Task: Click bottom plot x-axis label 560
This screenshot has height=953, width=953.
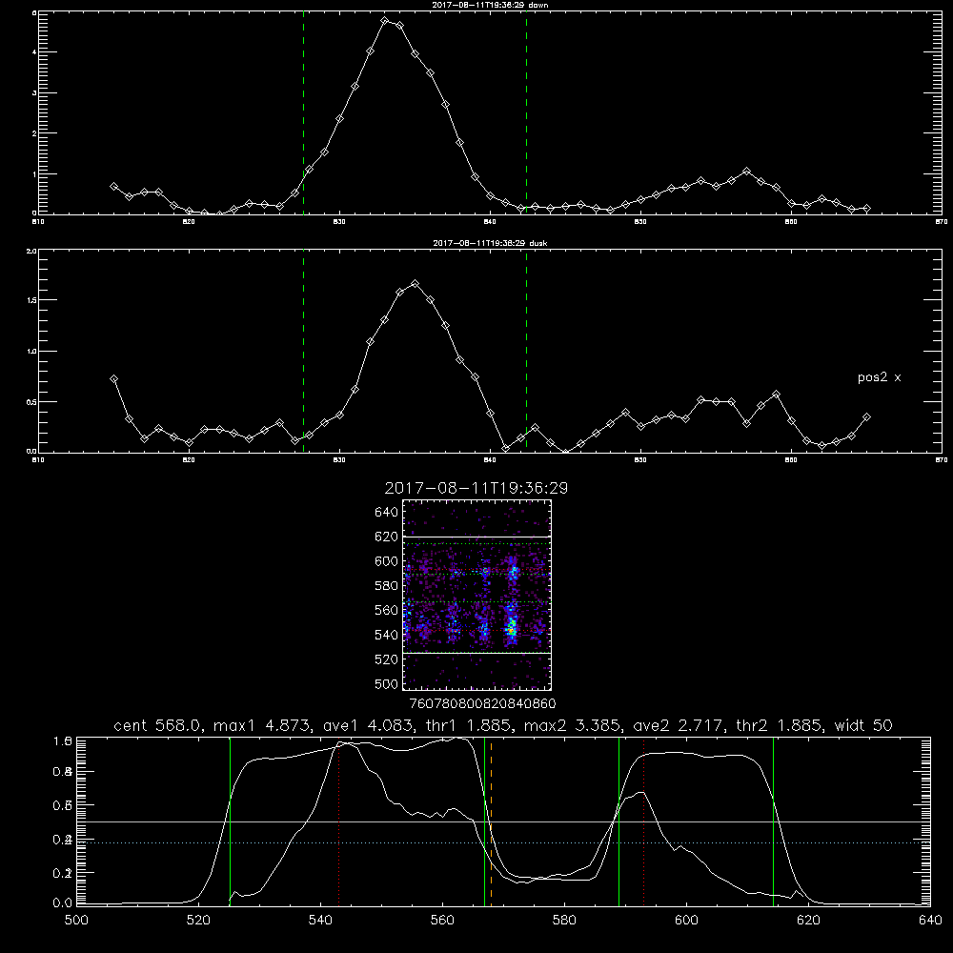Action: [442, 921]
